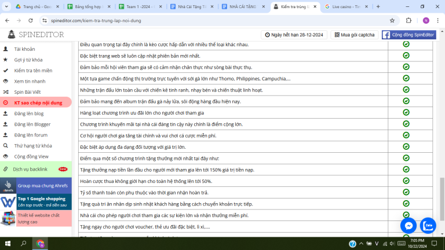Open the Zalo chat button

click(429, 225)
